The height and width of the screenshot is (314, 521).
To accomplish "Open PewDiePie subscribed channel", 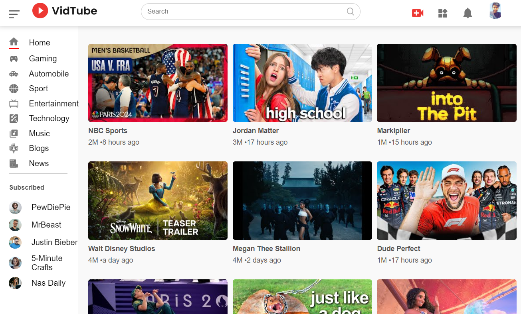I will coord(51,207).
